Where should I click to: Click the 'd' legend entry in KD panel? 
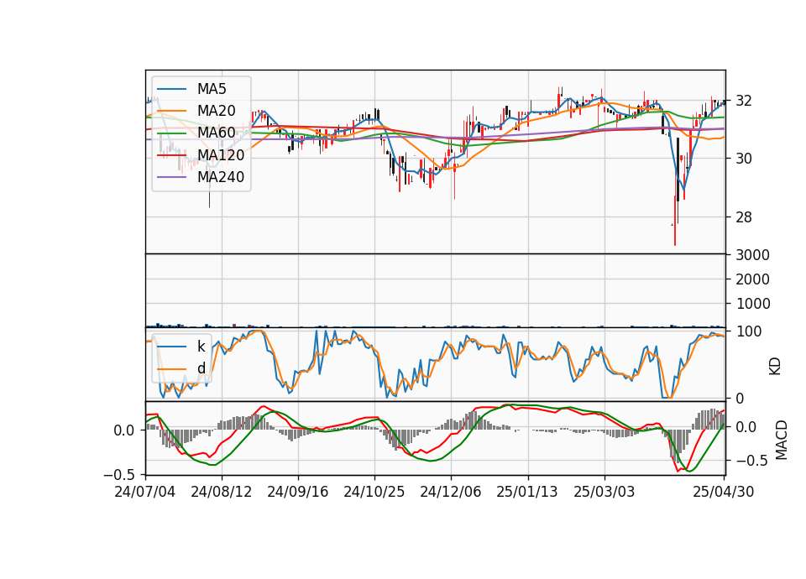[201, 368]
